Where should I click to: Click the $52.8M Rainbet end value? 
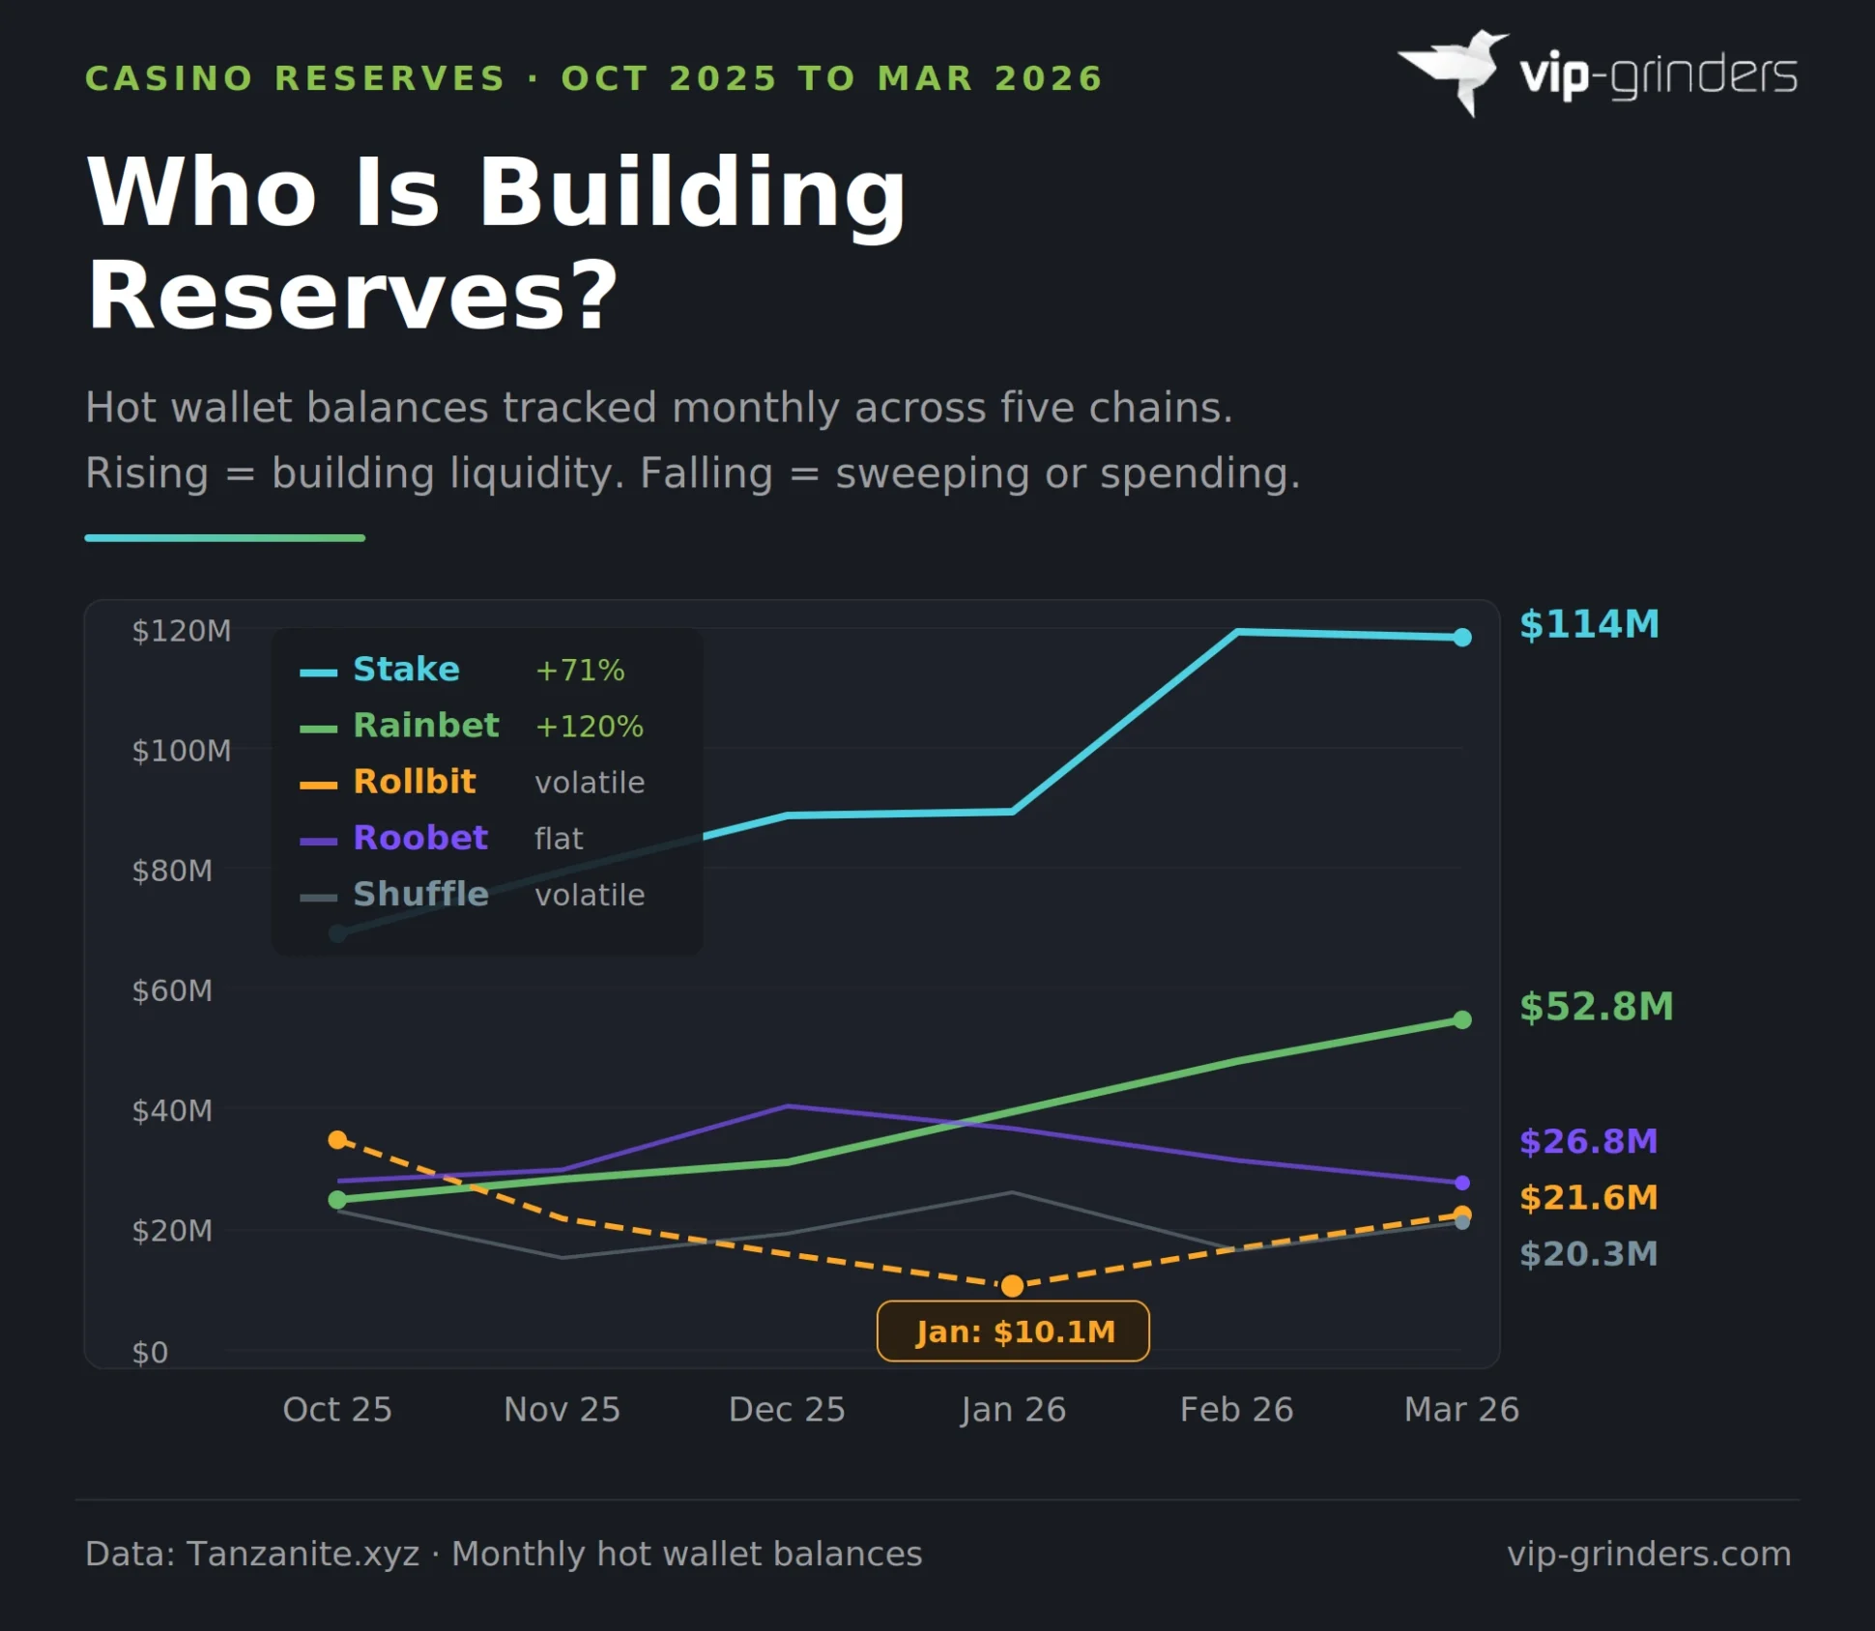(1597, 1007)
